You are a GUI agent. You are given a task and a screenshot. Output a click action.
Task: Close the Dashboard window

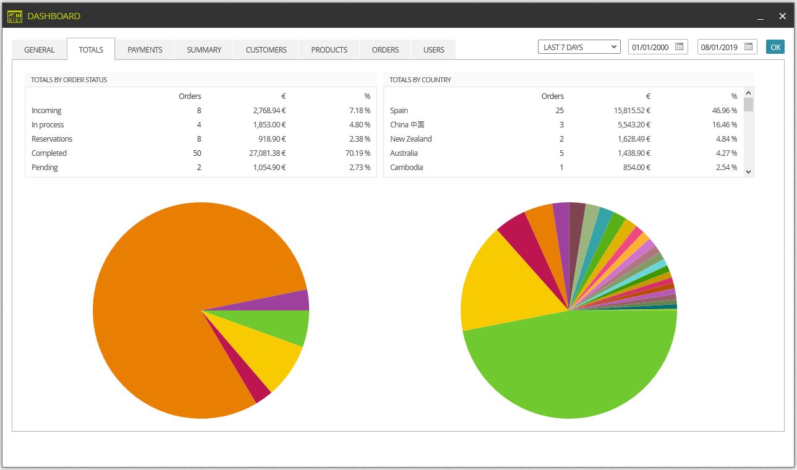pos(782,16)
